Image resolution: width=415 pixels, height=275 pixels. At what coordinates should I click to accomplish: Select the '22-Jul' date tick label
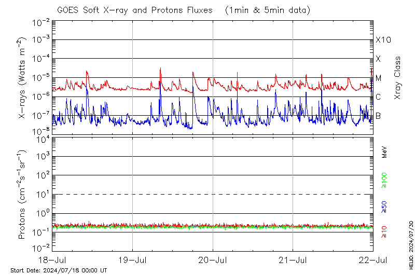373,259
